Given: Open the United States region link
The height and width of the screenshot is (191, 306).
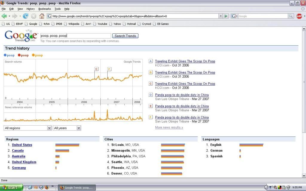Looking at the screenshot, I should pyautogui.click(x=22, y=145).
